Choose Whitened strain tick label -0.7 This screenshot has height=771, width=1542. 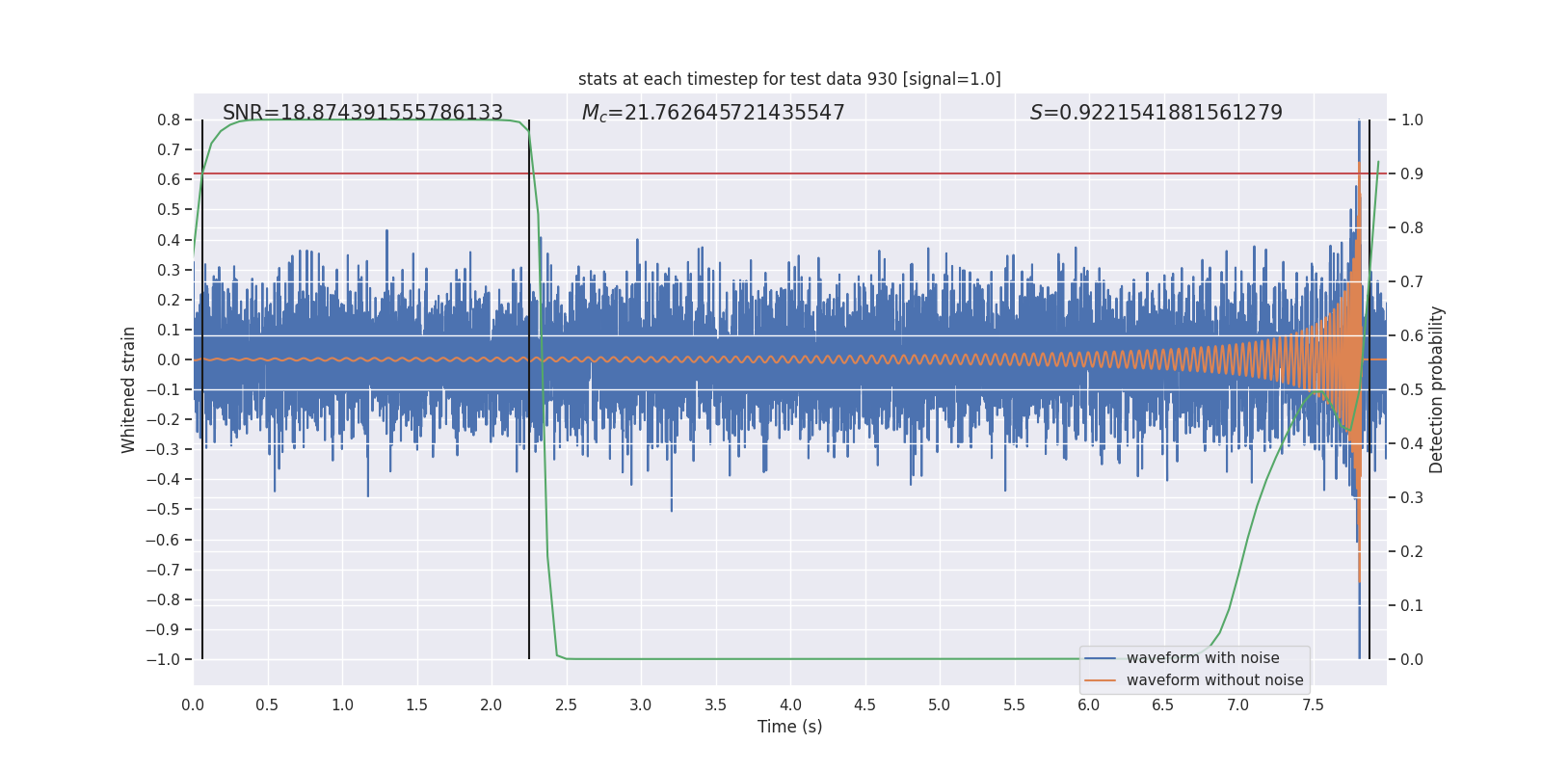(x=163, y=570)
